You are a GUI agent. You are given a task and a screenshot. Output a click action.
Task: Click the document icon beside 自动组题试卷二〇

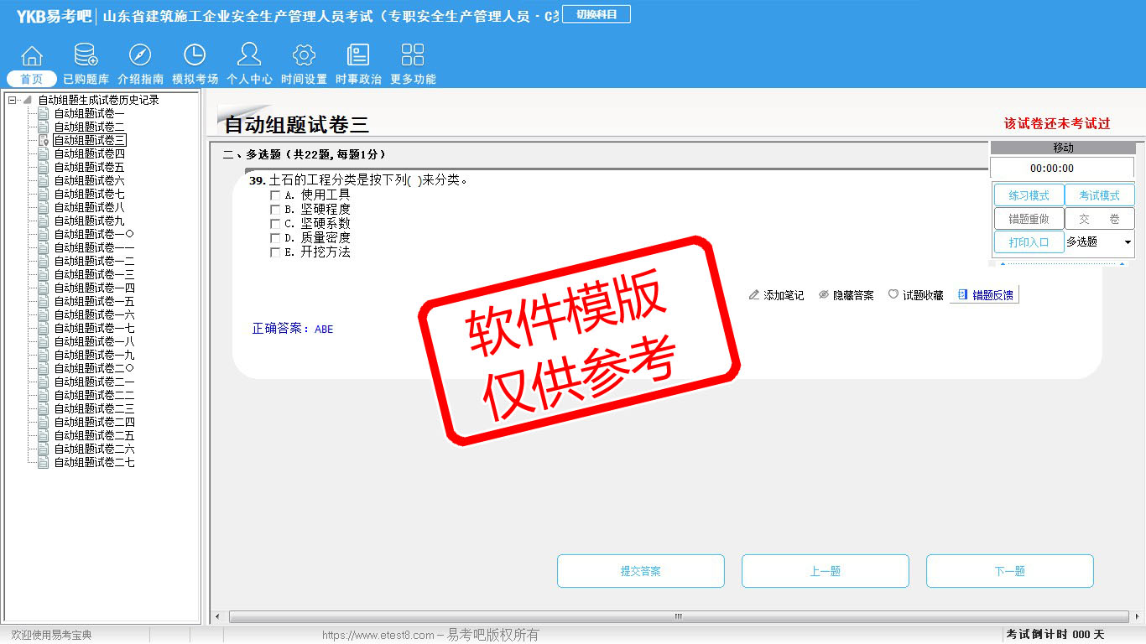(44, 368)
